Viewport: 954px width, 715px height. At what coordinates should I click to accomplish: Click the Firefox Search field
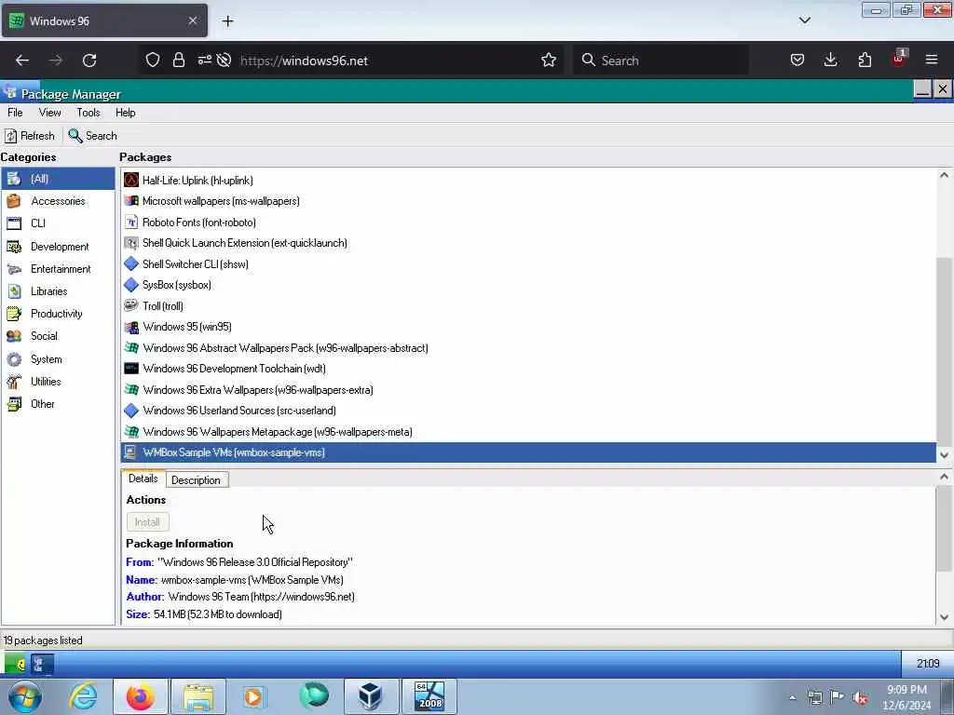click(x=661, y=61)
